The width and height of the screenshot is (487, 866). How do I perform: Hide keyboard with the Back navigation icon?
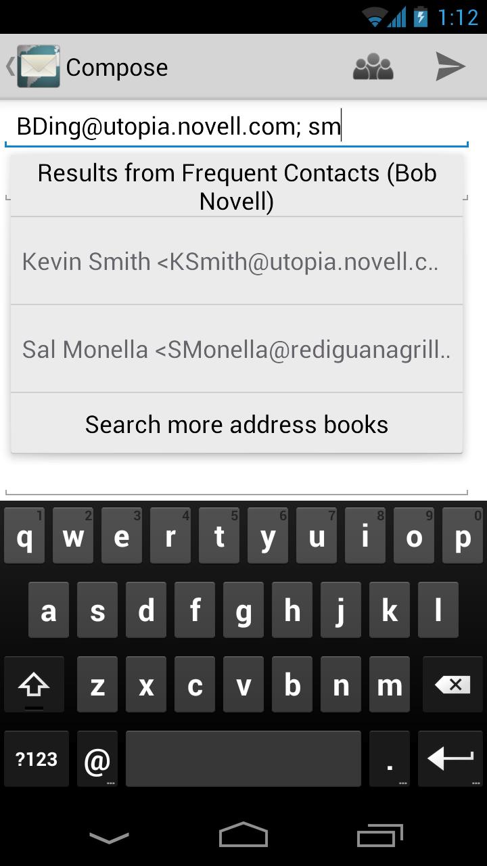(109, 838)
